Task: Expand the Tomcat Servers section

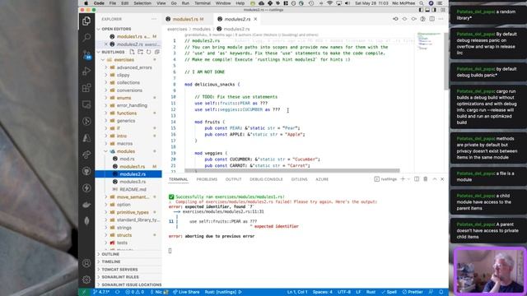Action: (x=128, y=270)
